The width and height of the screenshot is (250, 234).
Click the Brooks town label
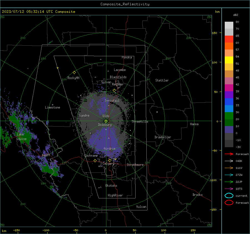tap(197, 195)
